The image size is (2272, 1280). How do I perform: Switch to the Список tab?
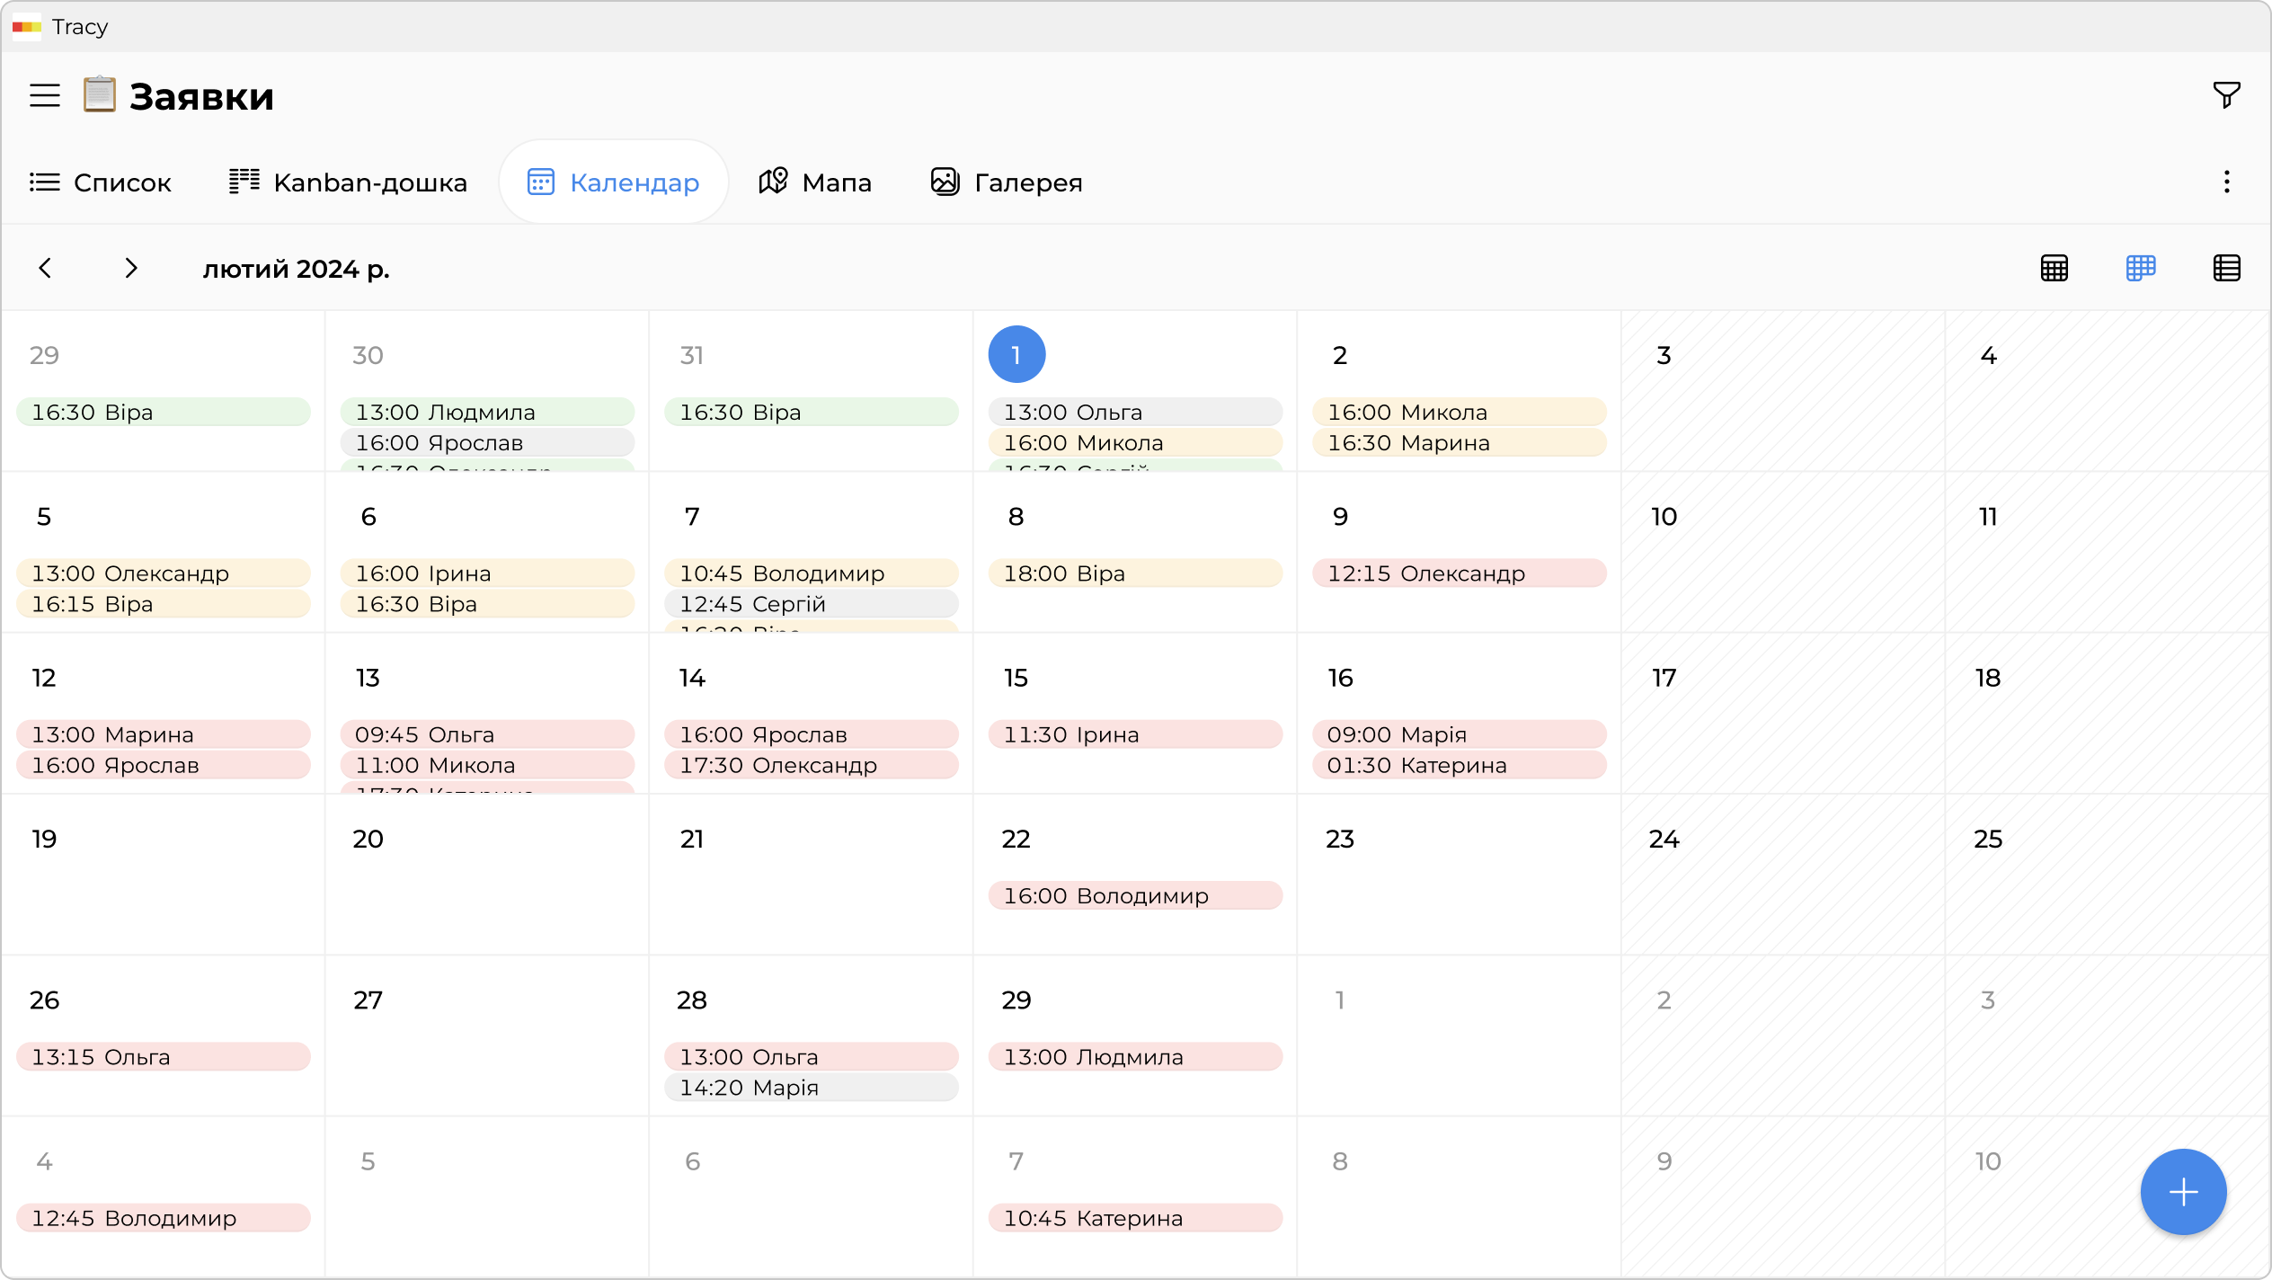(101, 182)
